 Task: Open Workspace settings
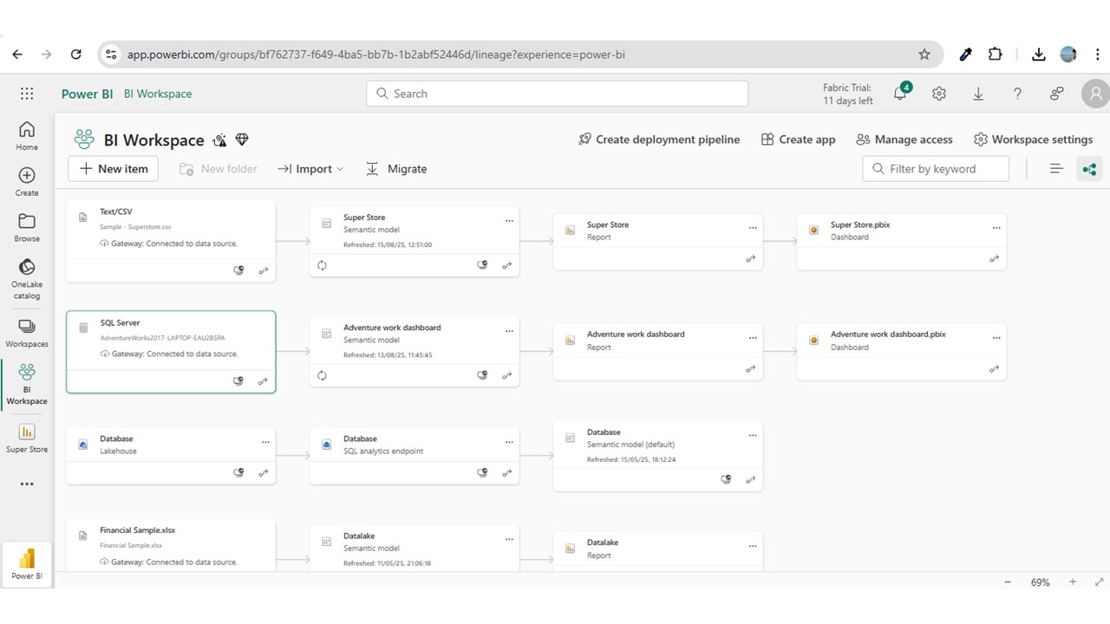click(x=1033, y=140)
